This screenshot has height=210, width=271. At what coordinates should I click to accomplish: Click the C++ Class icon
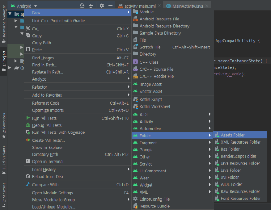(x=136, y=62)
